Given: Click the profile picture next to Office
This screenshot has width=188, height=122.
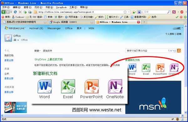Looking at the screenshot, I should (x=8, y=38).
